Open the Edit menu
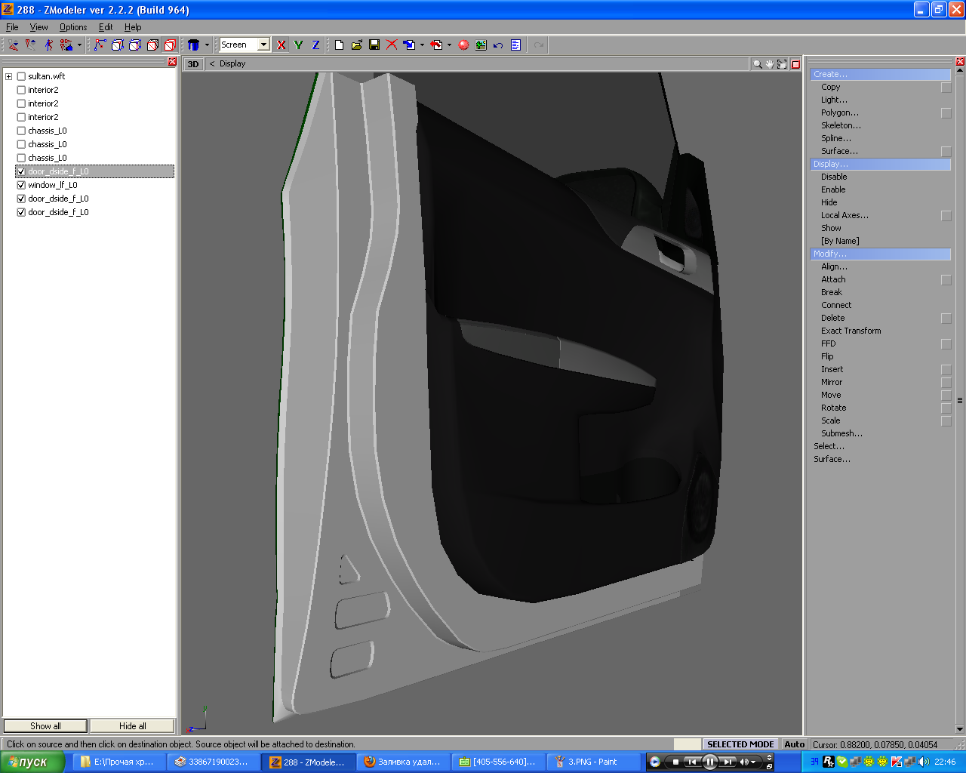This screenshot has height=773, width=966. [106, 27]
